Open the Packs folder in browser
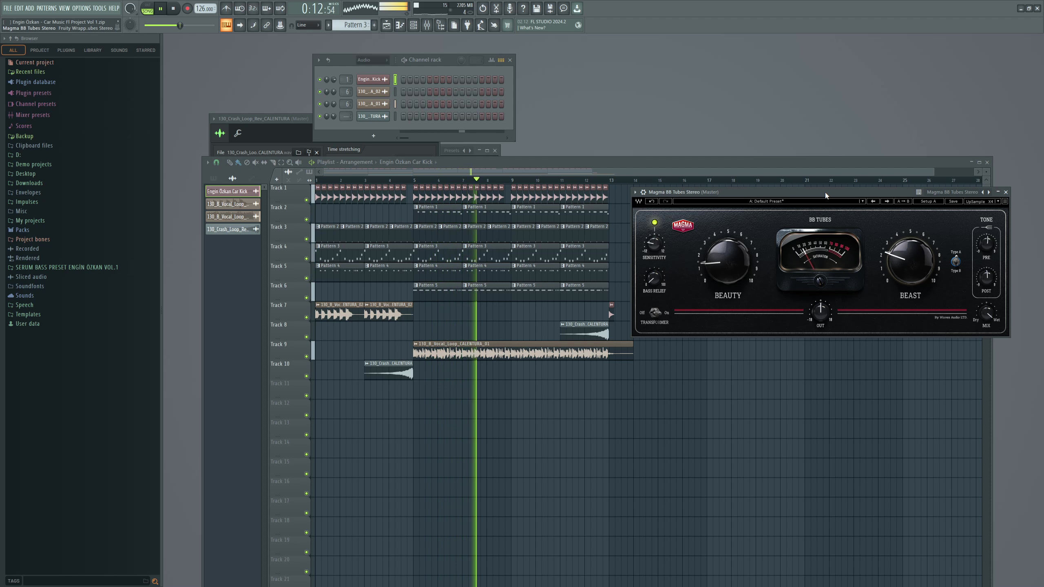The image size is (1044, 587). pyautogui.click(x=22, y=230)
